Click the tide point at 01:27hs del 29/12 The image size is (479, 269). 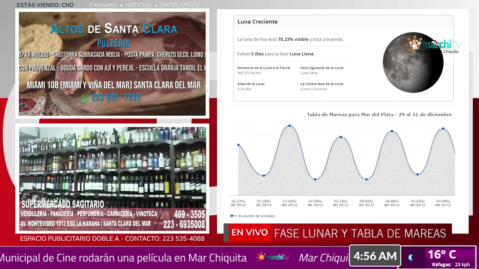[x=238, y=145]
